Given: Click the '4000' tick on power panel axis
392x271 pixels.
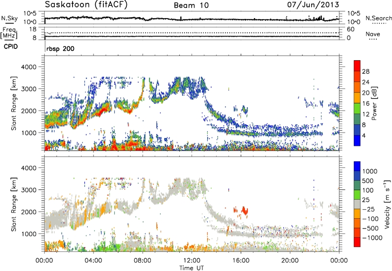Looking at the screenshot, I should tap(28, 67).
